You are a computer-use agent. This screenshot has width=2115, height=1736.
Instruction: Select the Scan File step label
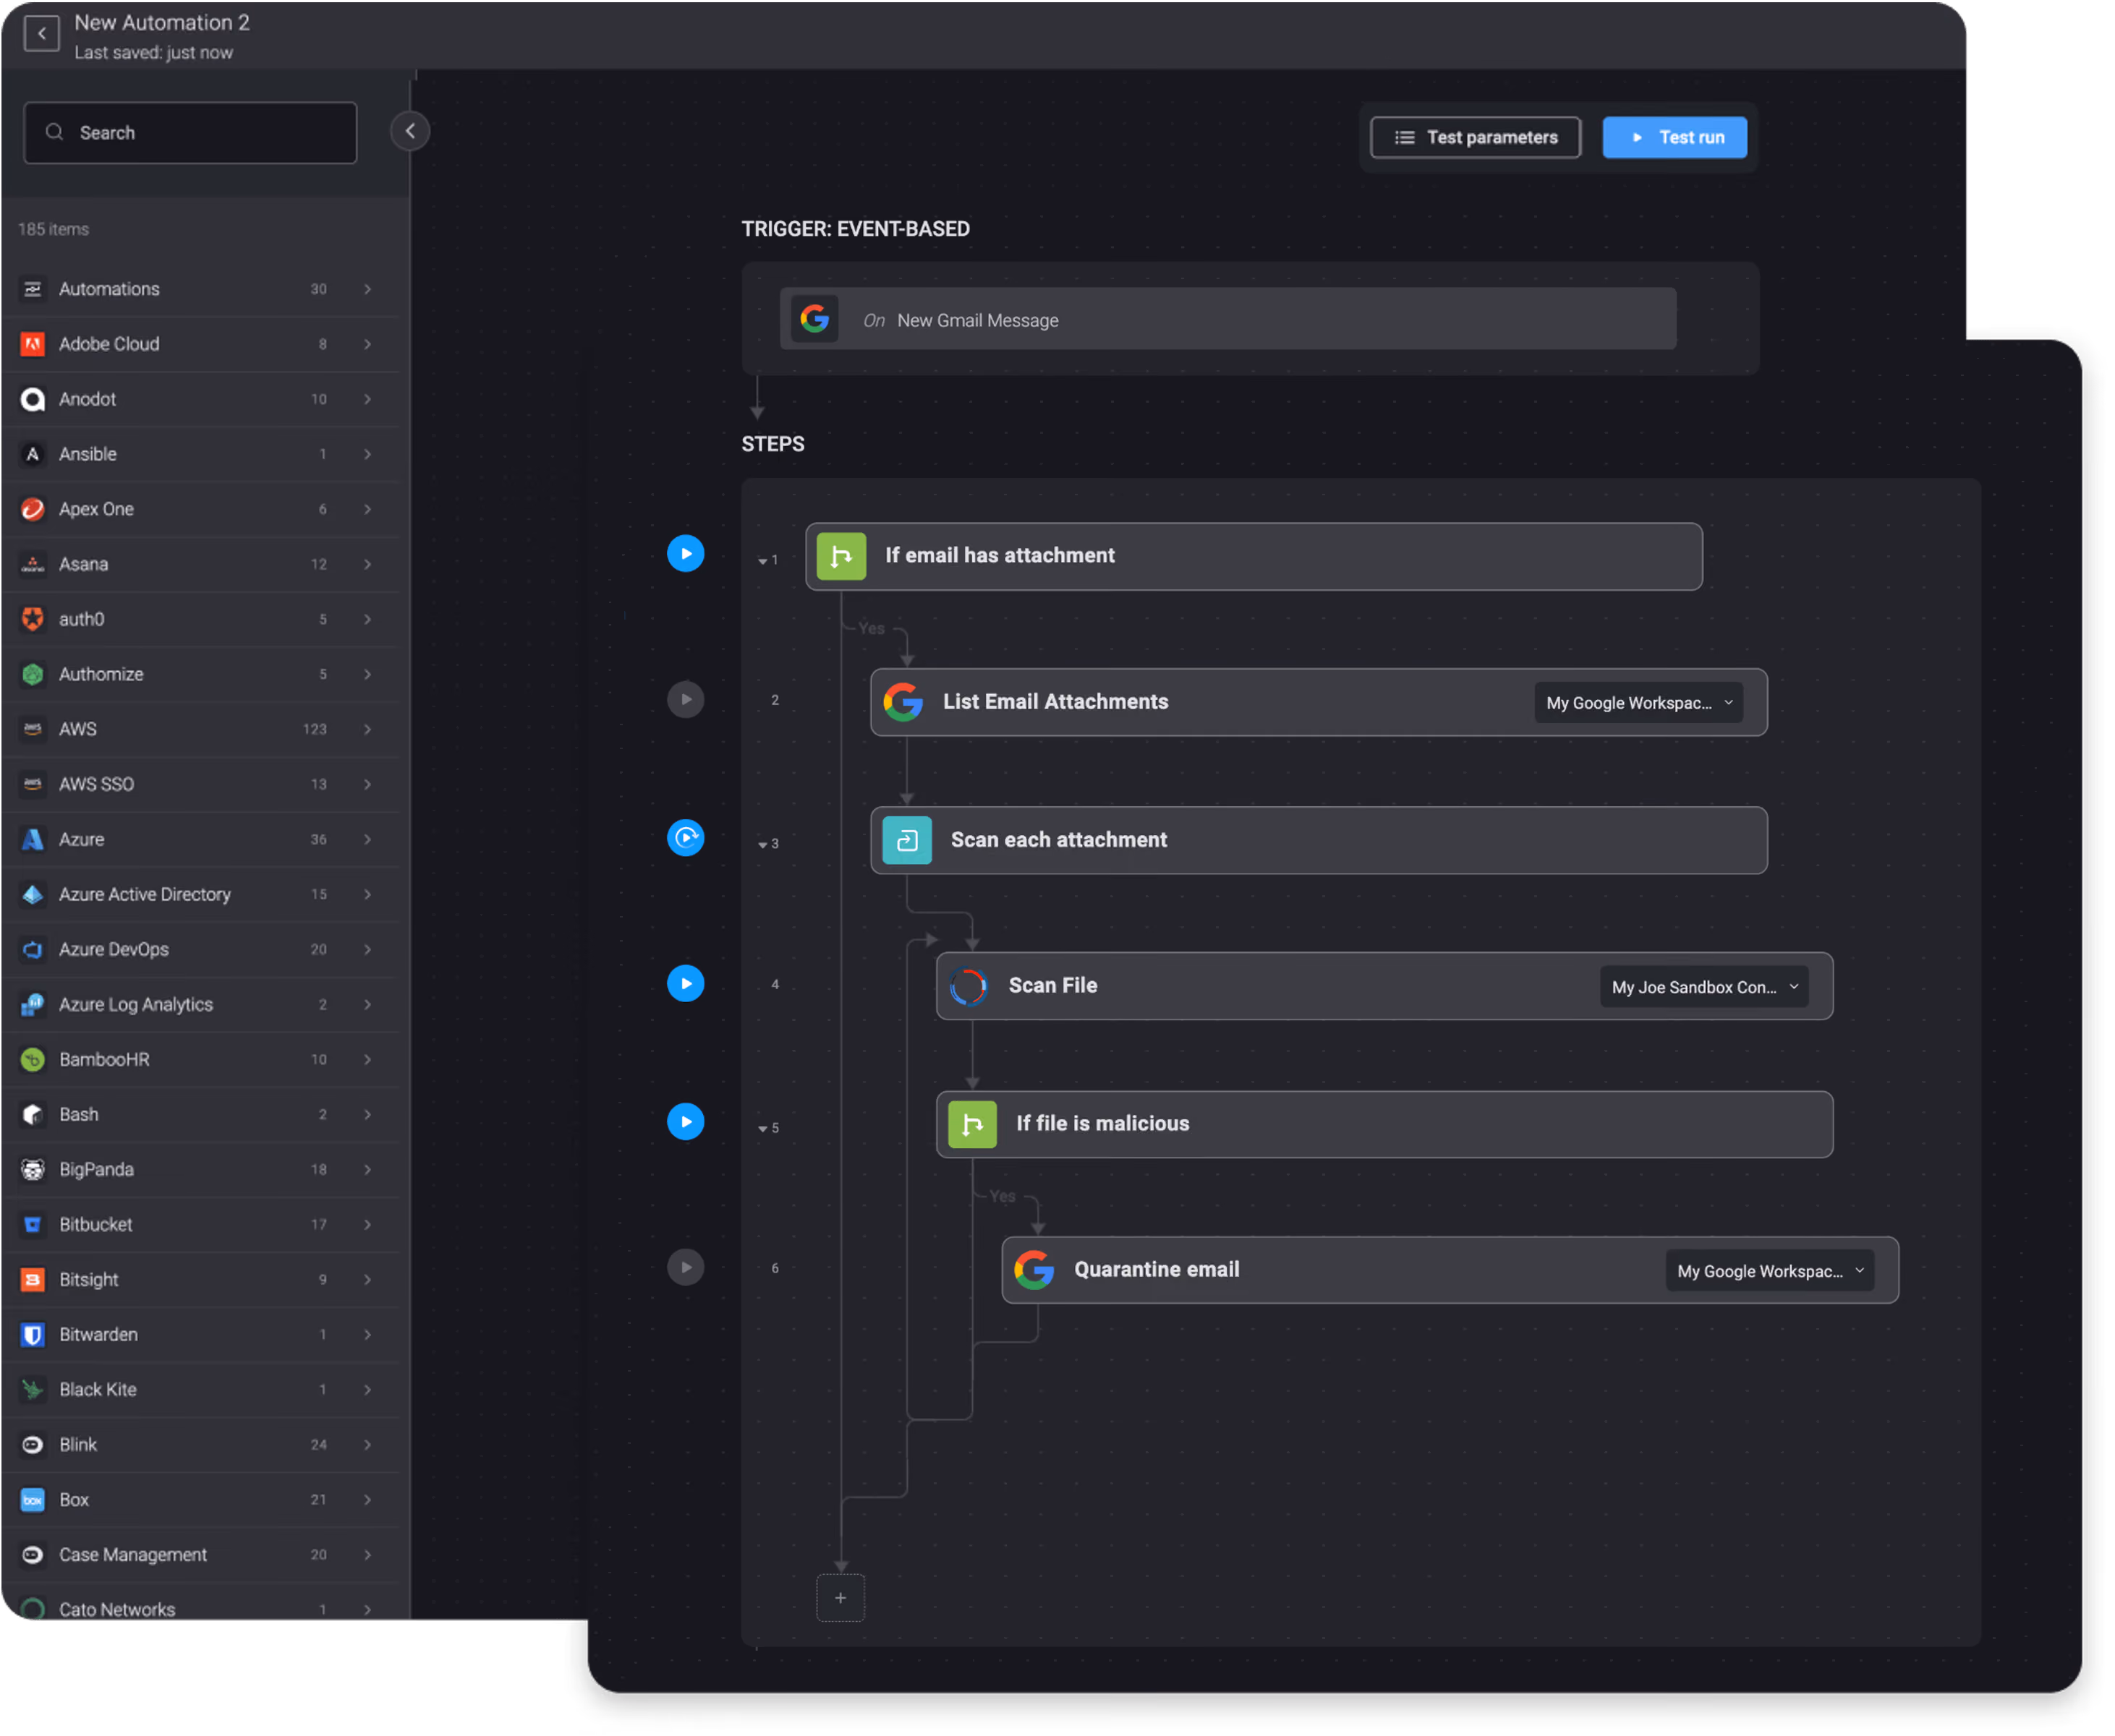point(1053,986)
